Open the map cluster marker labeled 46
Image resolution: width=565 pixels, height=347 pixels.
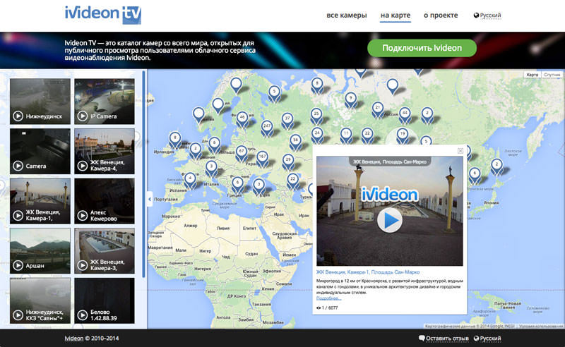(x=242, y=118)
